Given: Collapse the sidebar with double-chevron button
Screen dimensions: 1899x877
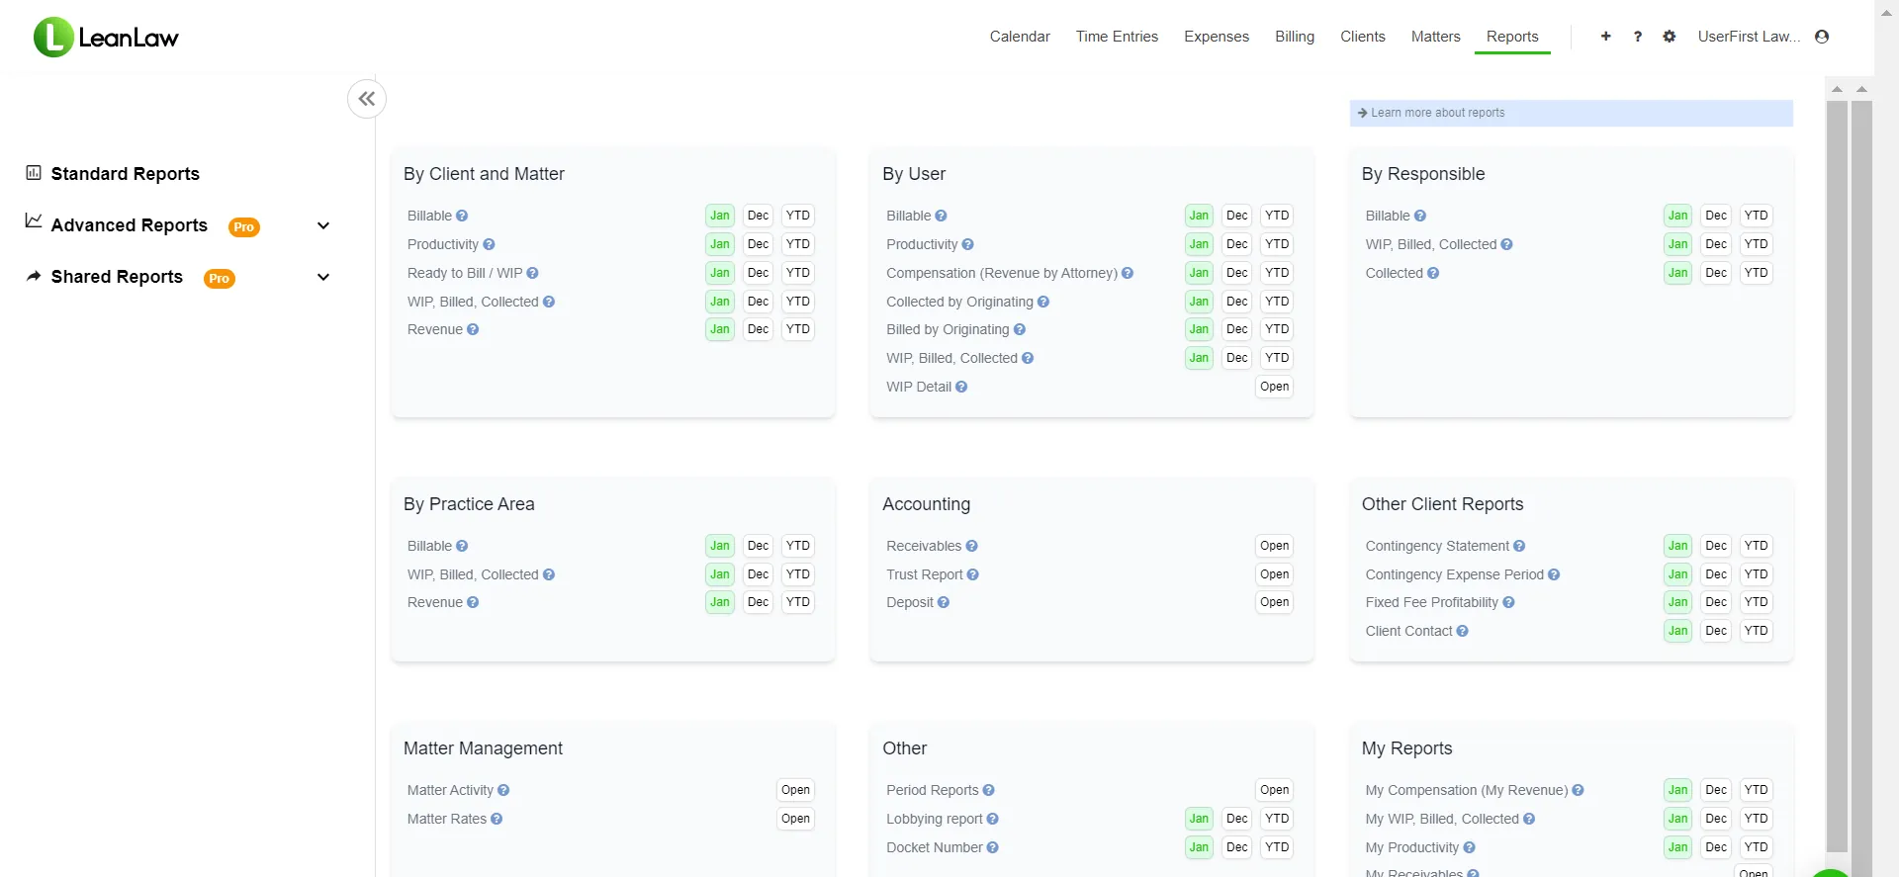Looking at the screenshot, I should pos(367,99).
